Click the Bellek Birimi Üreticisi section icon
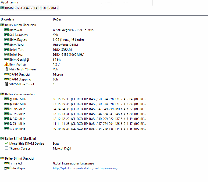Viewport: 208px width, 182px height. click(x=3, y=158)
